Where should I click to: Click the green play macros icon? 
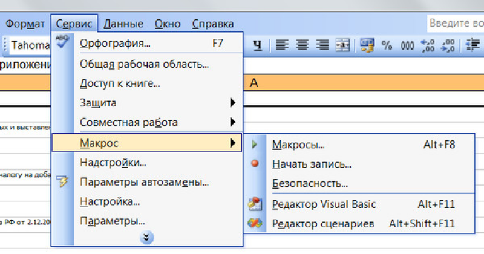pos(254,144)
